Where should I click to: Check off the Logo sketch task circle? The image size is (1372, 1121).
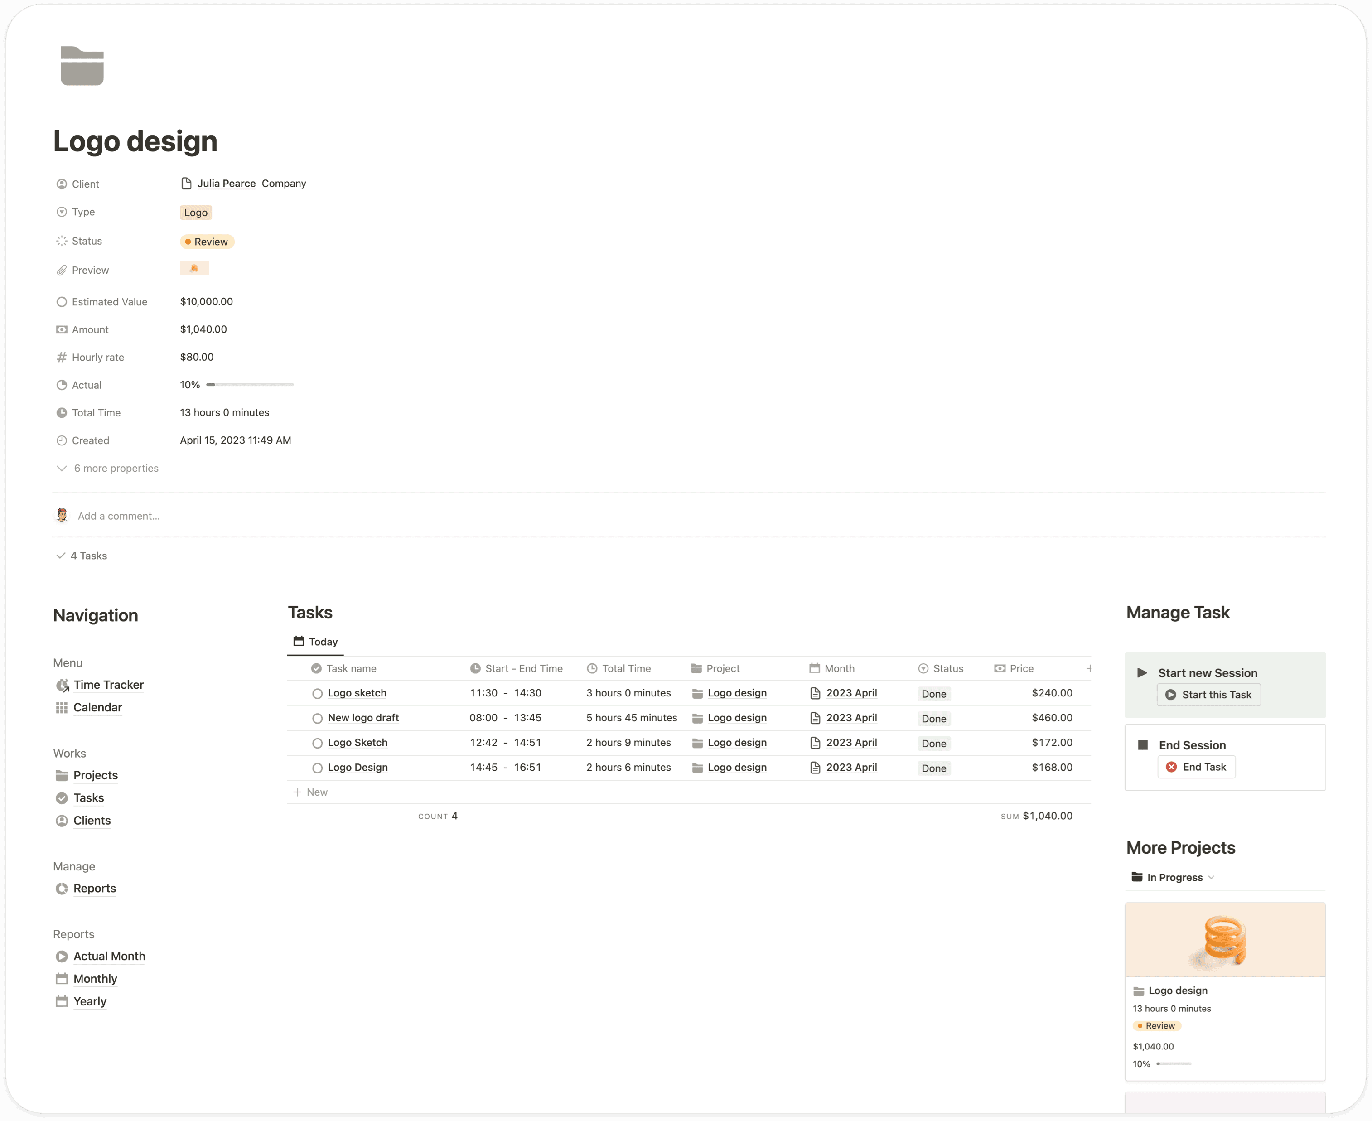click(x=317, y=693)
